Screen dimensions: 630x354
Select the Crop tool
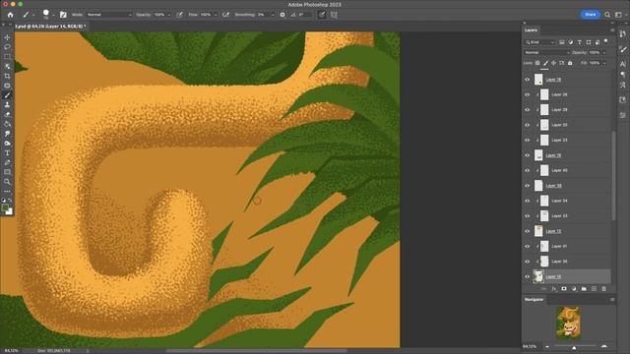click(7, 76)
